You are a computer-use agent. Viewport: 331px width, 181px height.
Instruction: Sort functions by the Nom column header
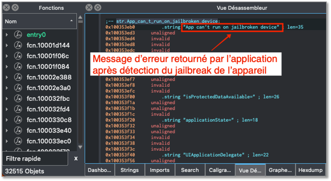coord(39,21)
